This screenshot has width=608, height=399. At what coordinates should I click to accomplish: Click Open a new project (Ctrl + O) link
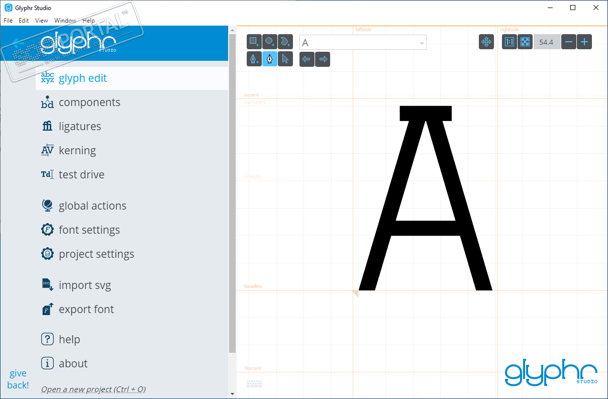[x=93, y=389]
